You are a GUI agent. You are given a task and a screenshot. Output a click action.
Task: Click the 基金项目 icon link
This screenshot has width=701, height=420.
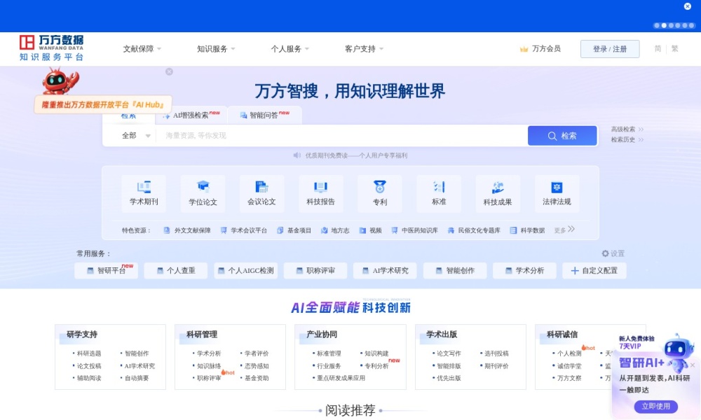294,230
